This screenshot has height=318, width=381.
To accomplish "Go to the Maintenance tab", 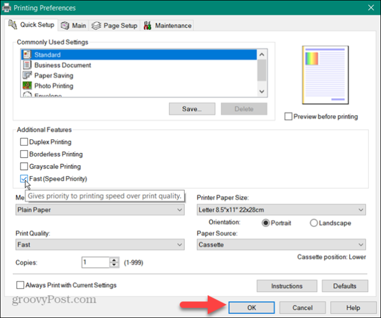I will 168,25.
